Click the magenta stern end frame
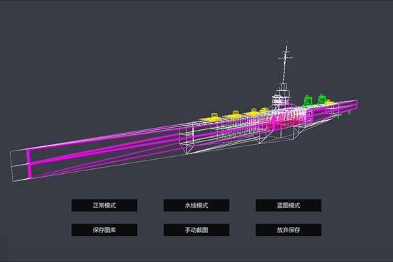393x262 pixels. click(29, 163)
